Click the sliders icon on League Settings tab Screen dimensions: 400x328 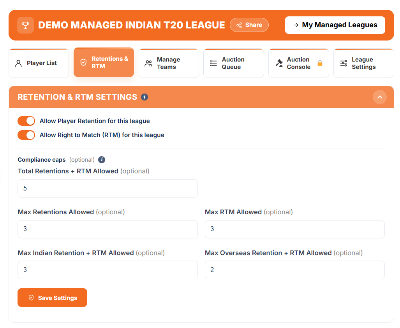344,63
